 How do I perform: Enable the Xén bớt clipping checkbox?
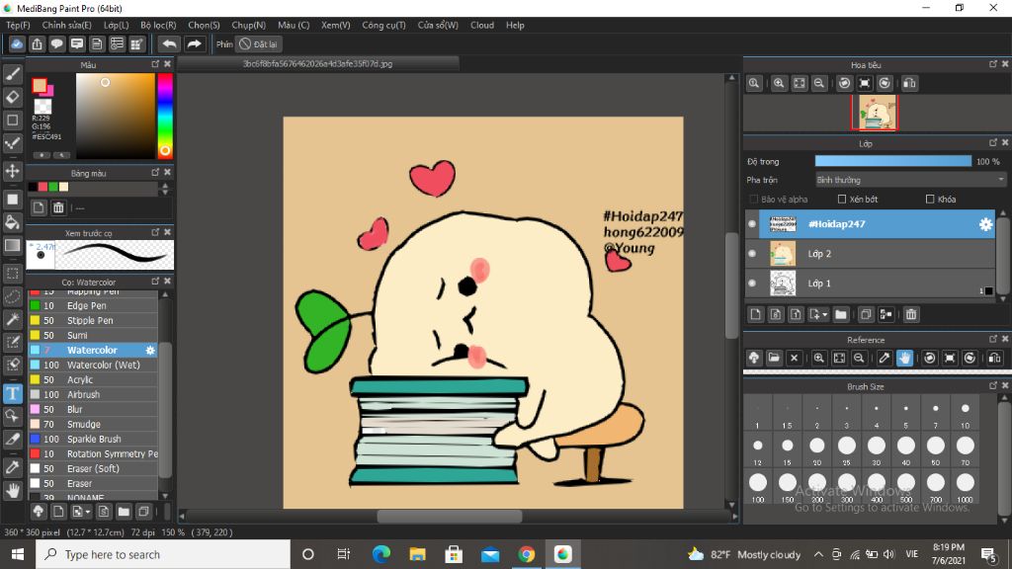point(842,200)
